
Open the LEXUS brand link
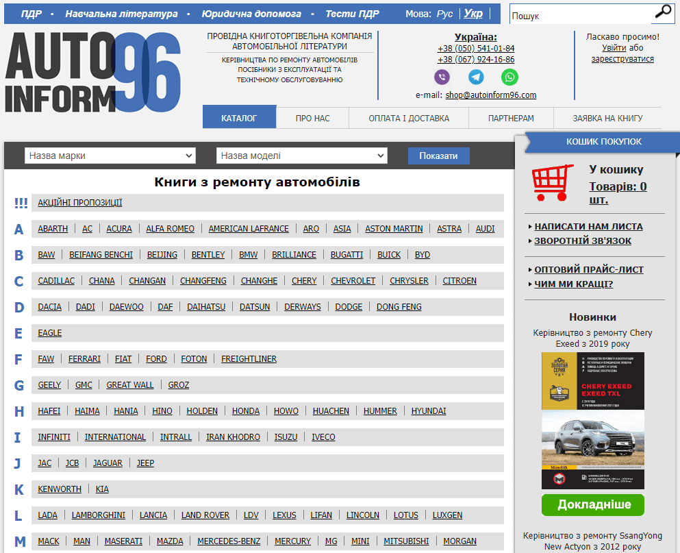[x=284, y=515]
